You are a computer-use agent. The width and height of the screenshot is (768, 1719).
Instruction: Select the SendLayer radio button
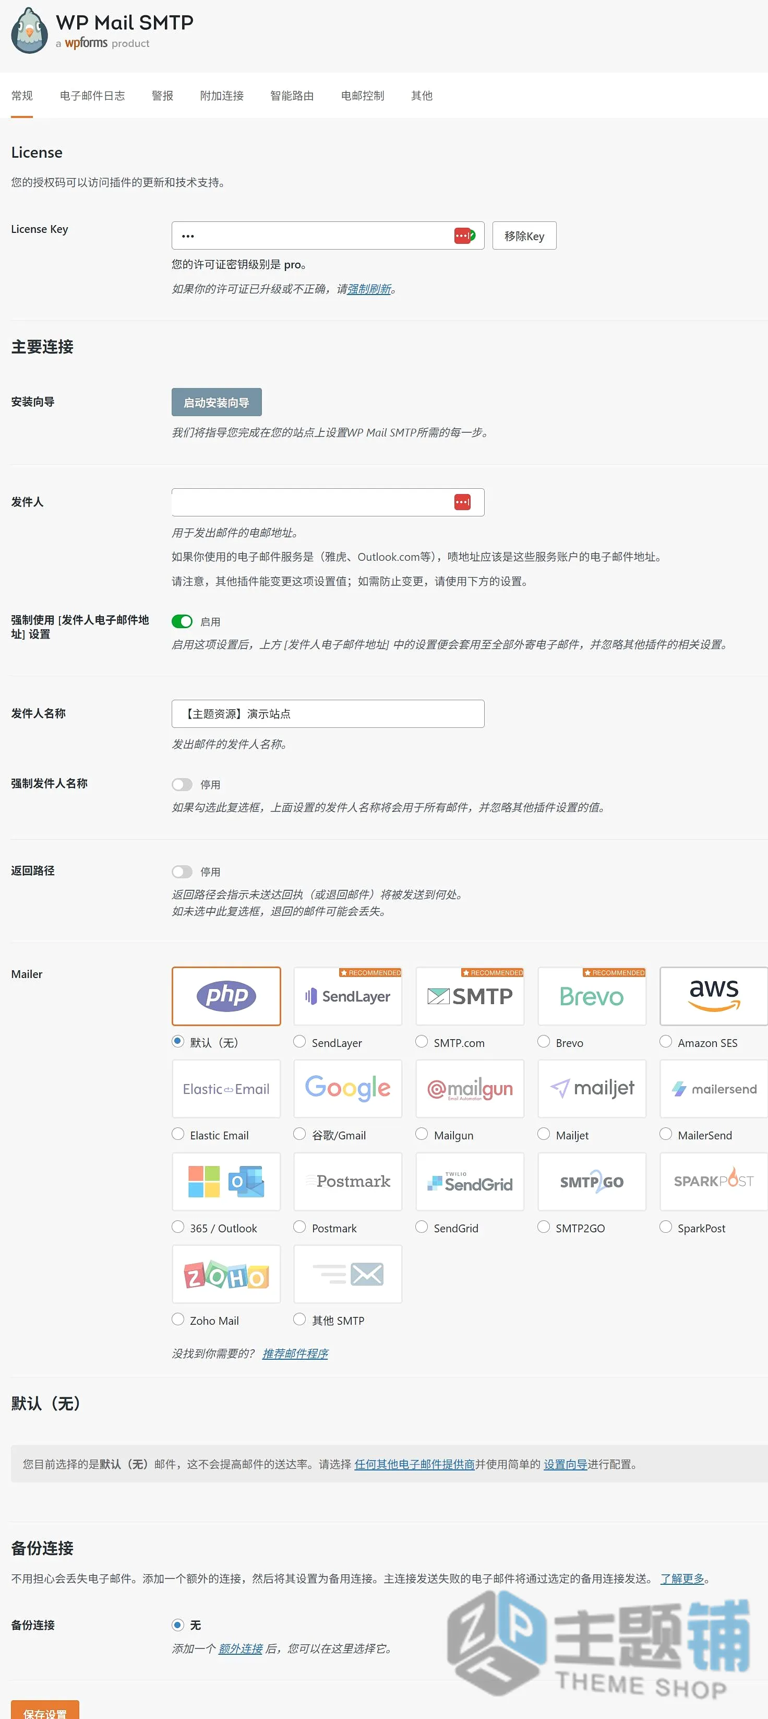(x=300, y=1041)
